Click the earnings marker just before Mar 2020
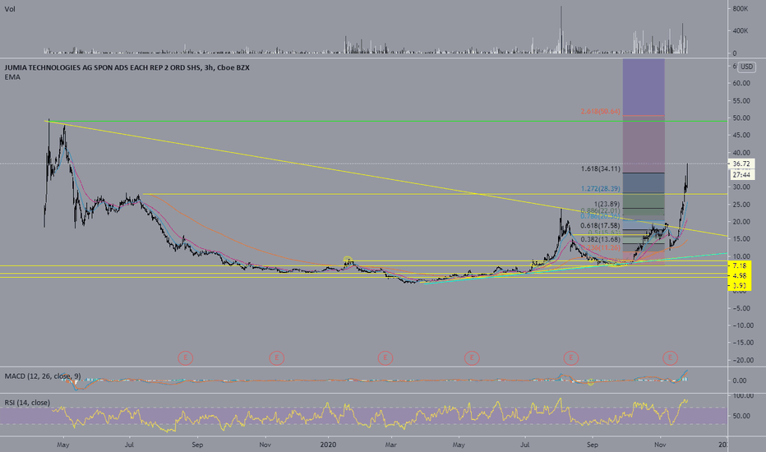The width and height of the screenshot is (766, 452). [x=385, y=358]
